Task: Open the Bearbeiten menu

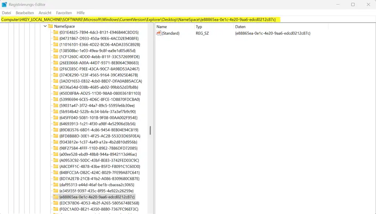Action: [x=25, y=13]
